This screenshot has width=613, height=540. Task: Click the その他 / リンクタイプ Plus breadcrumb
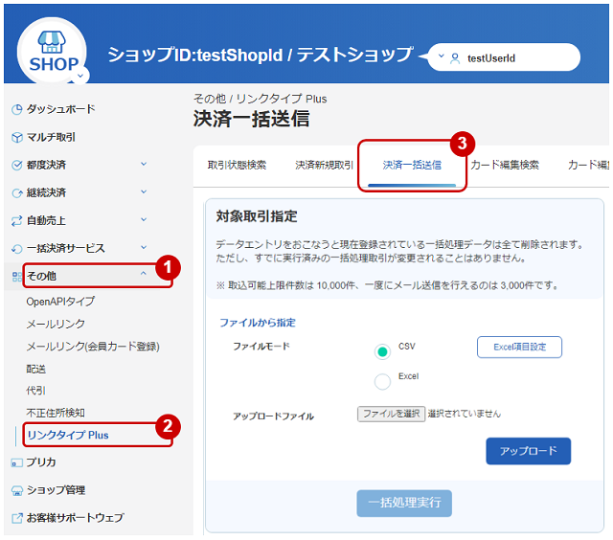pos(260,99)
